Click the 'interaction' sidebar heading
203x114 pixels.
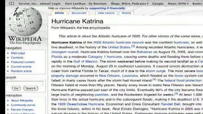[x=14, y=96]
